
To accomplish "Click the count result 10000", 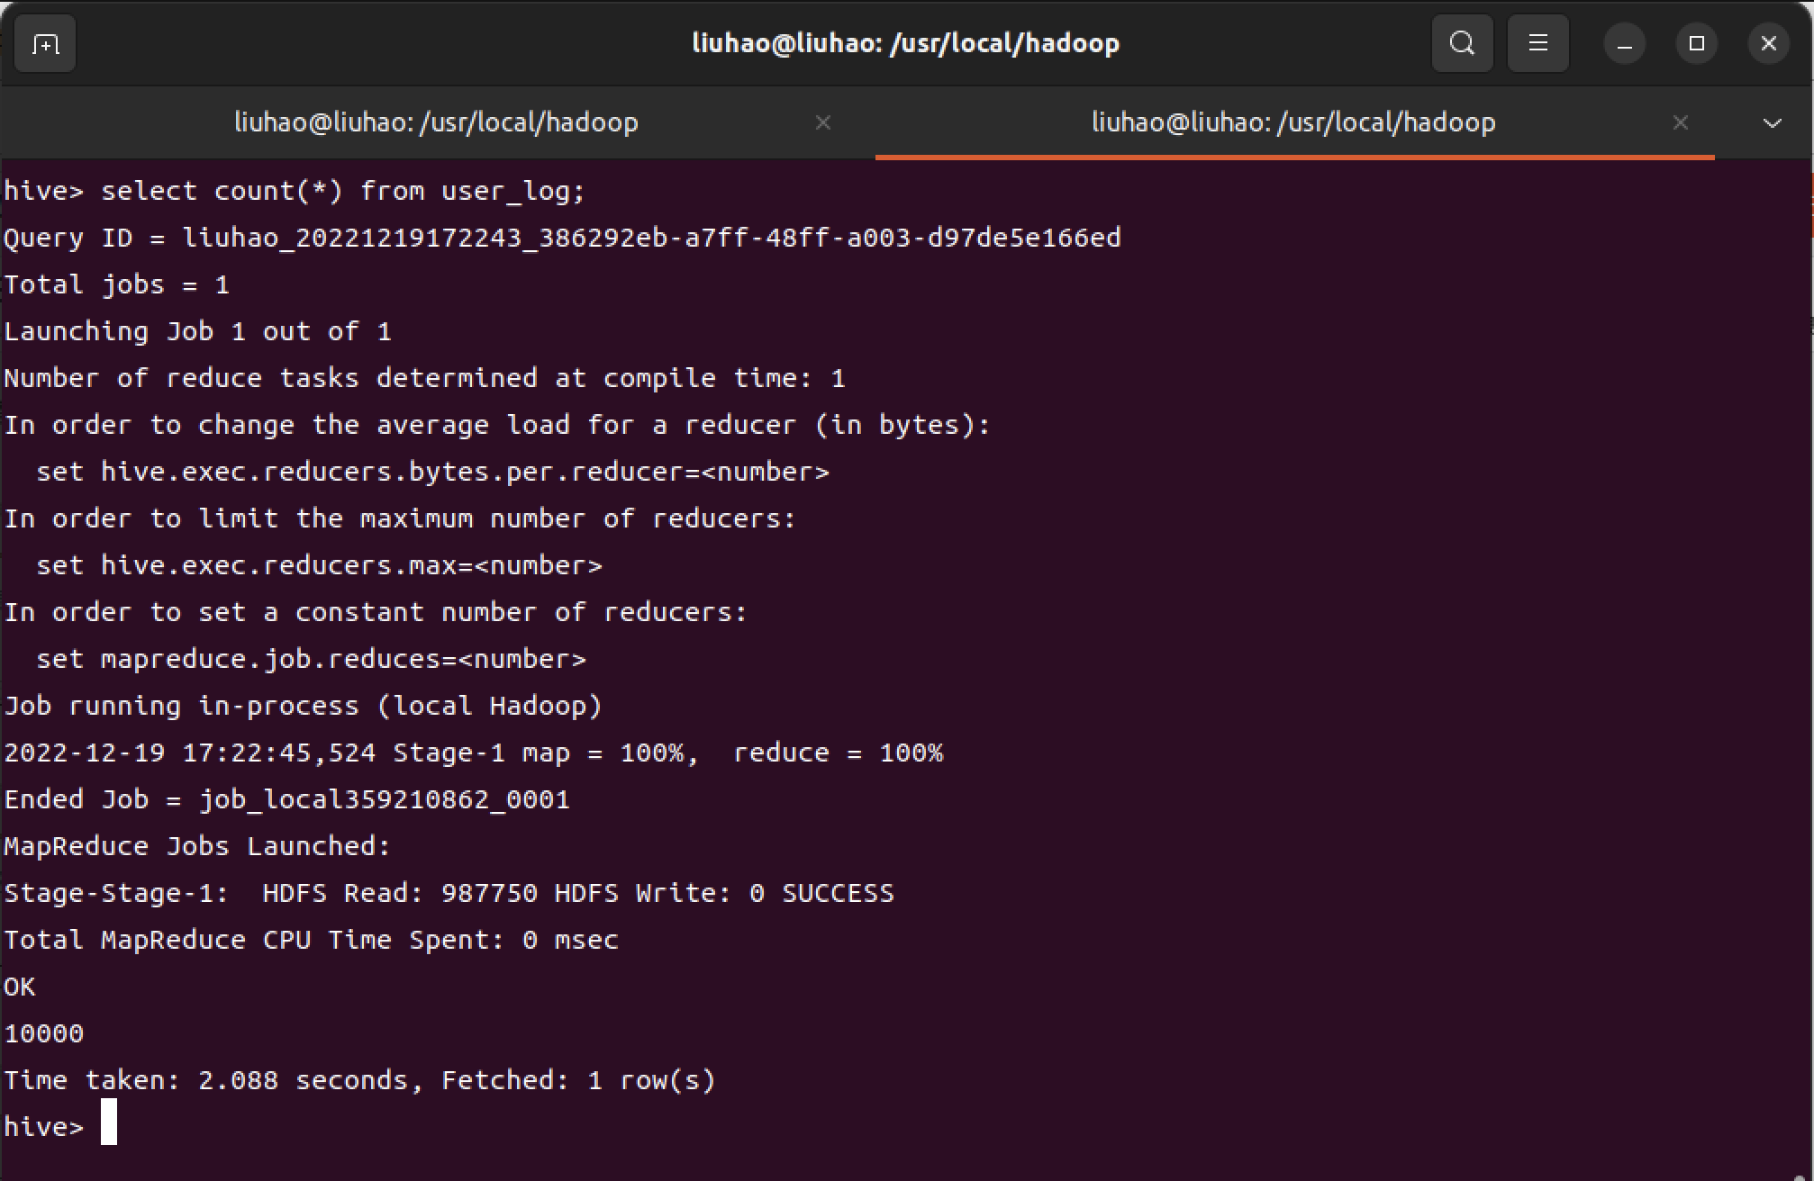I will tap(44, 1033).
